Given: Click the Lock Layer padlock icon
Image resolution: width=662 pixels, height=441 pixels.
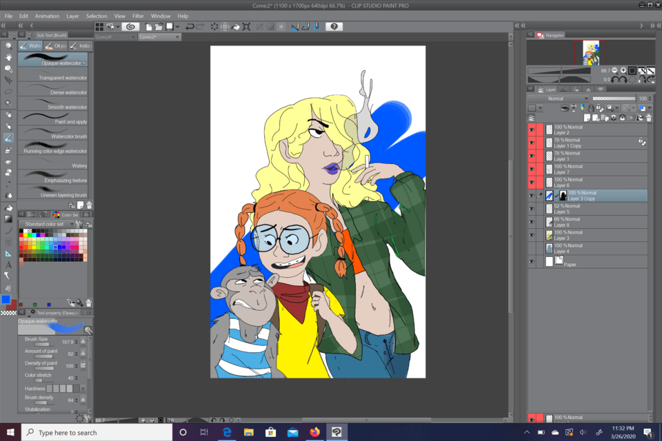Looking at the screenshot, I should pyautogui.click(x=591, y=108).
